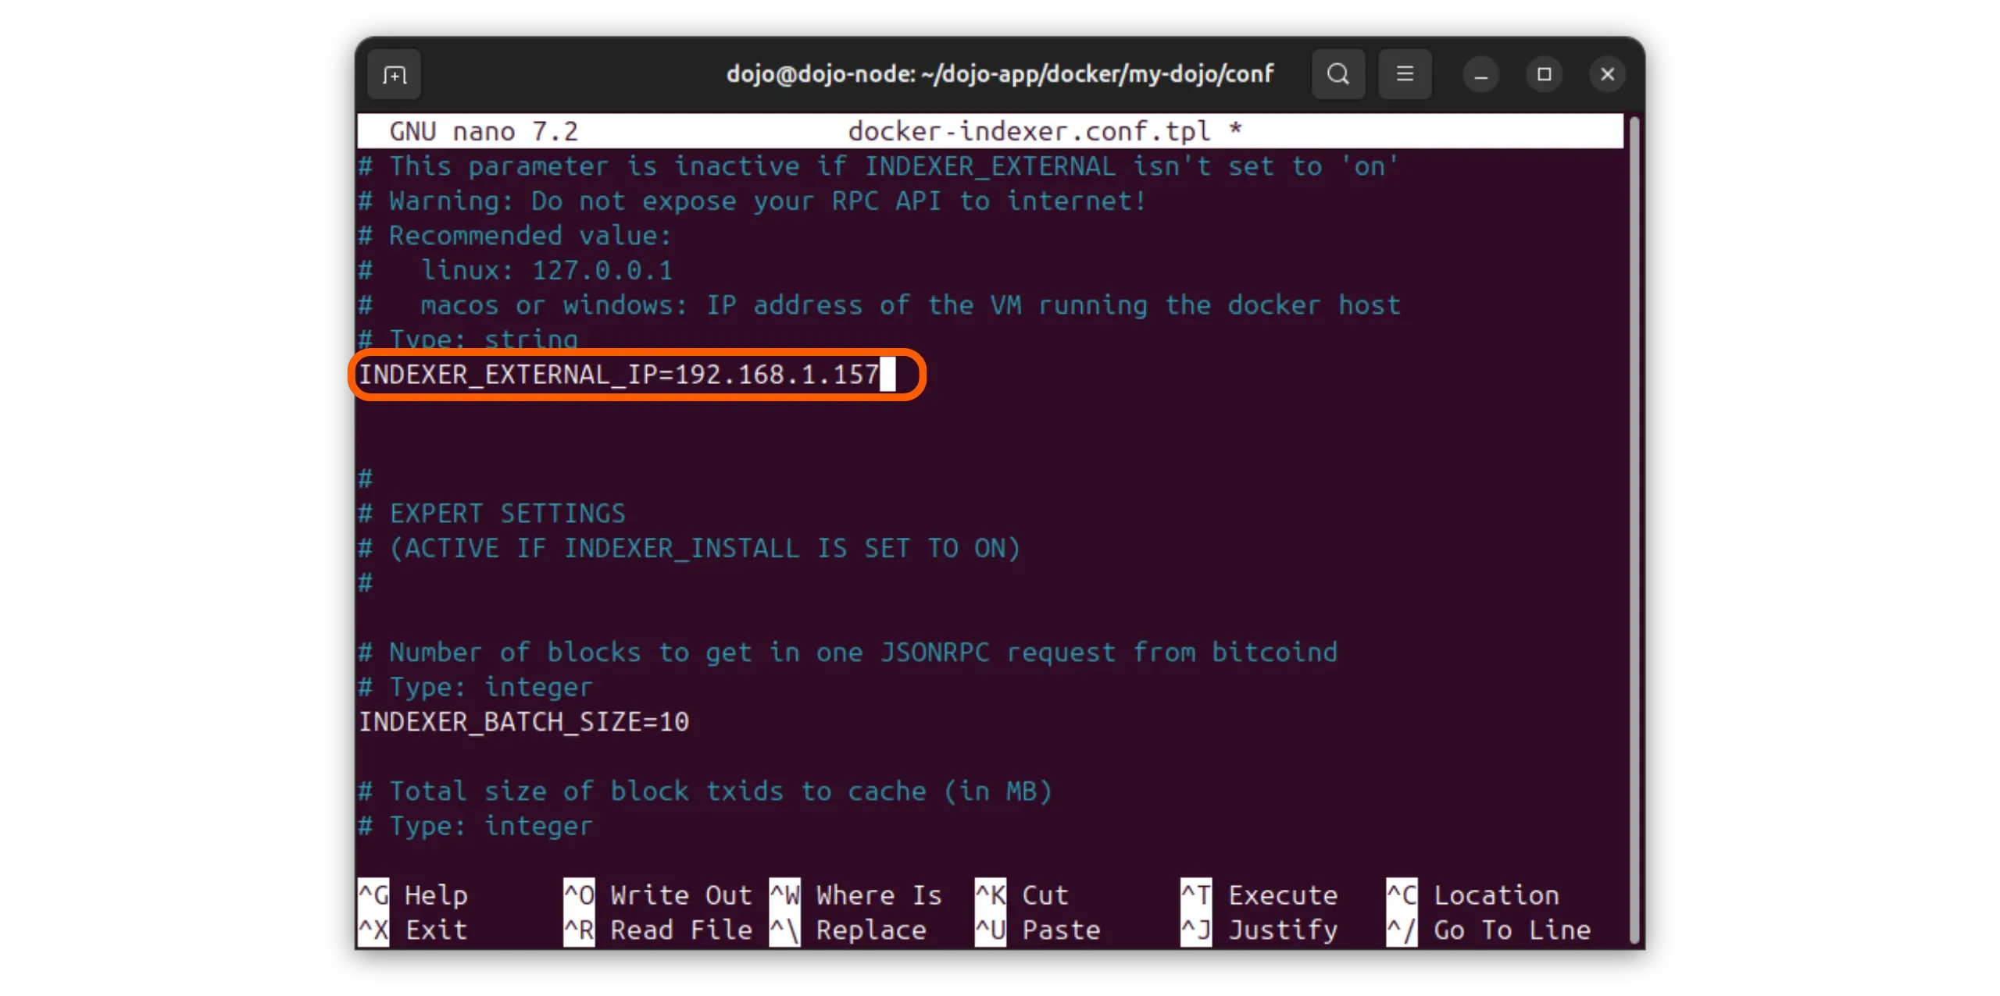Click the ^X Exit shortcut

click(413, 930)
